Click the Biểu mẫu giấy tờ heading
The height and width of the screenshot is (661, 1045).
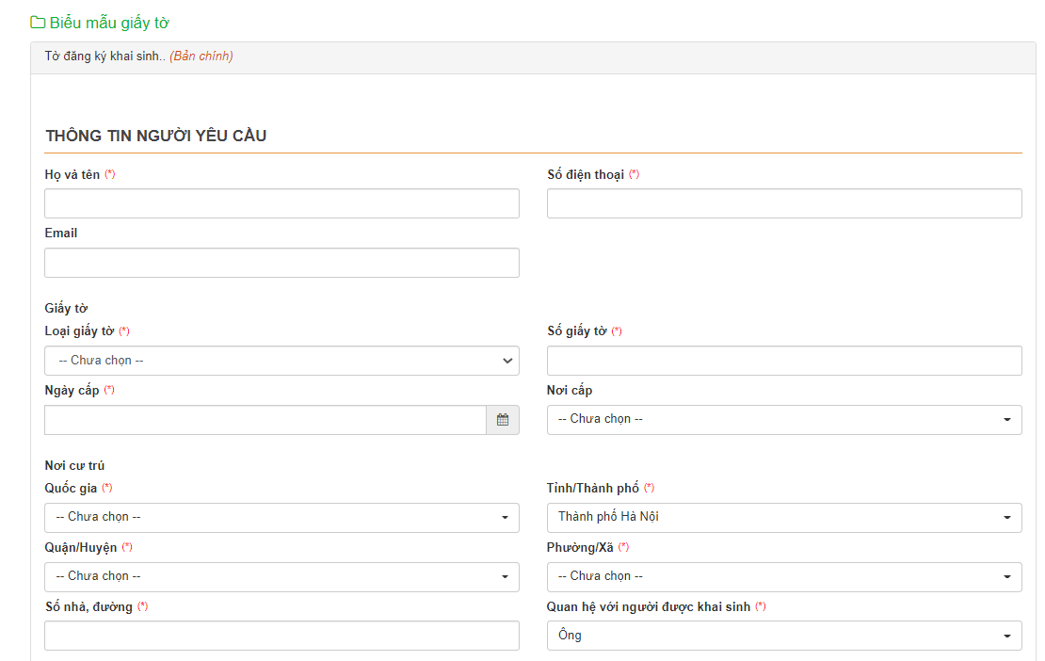tap(109, 23)
